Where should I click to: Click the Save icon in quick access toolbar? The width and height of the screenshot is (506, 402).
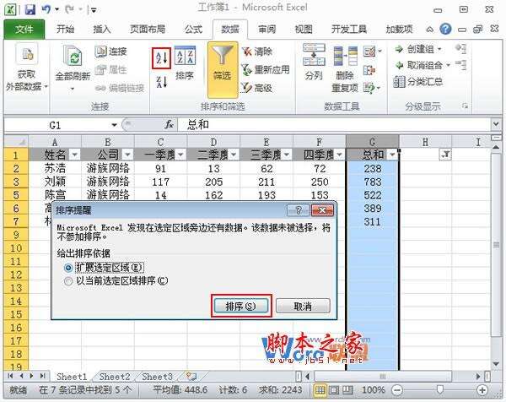(x=30, y=9)
